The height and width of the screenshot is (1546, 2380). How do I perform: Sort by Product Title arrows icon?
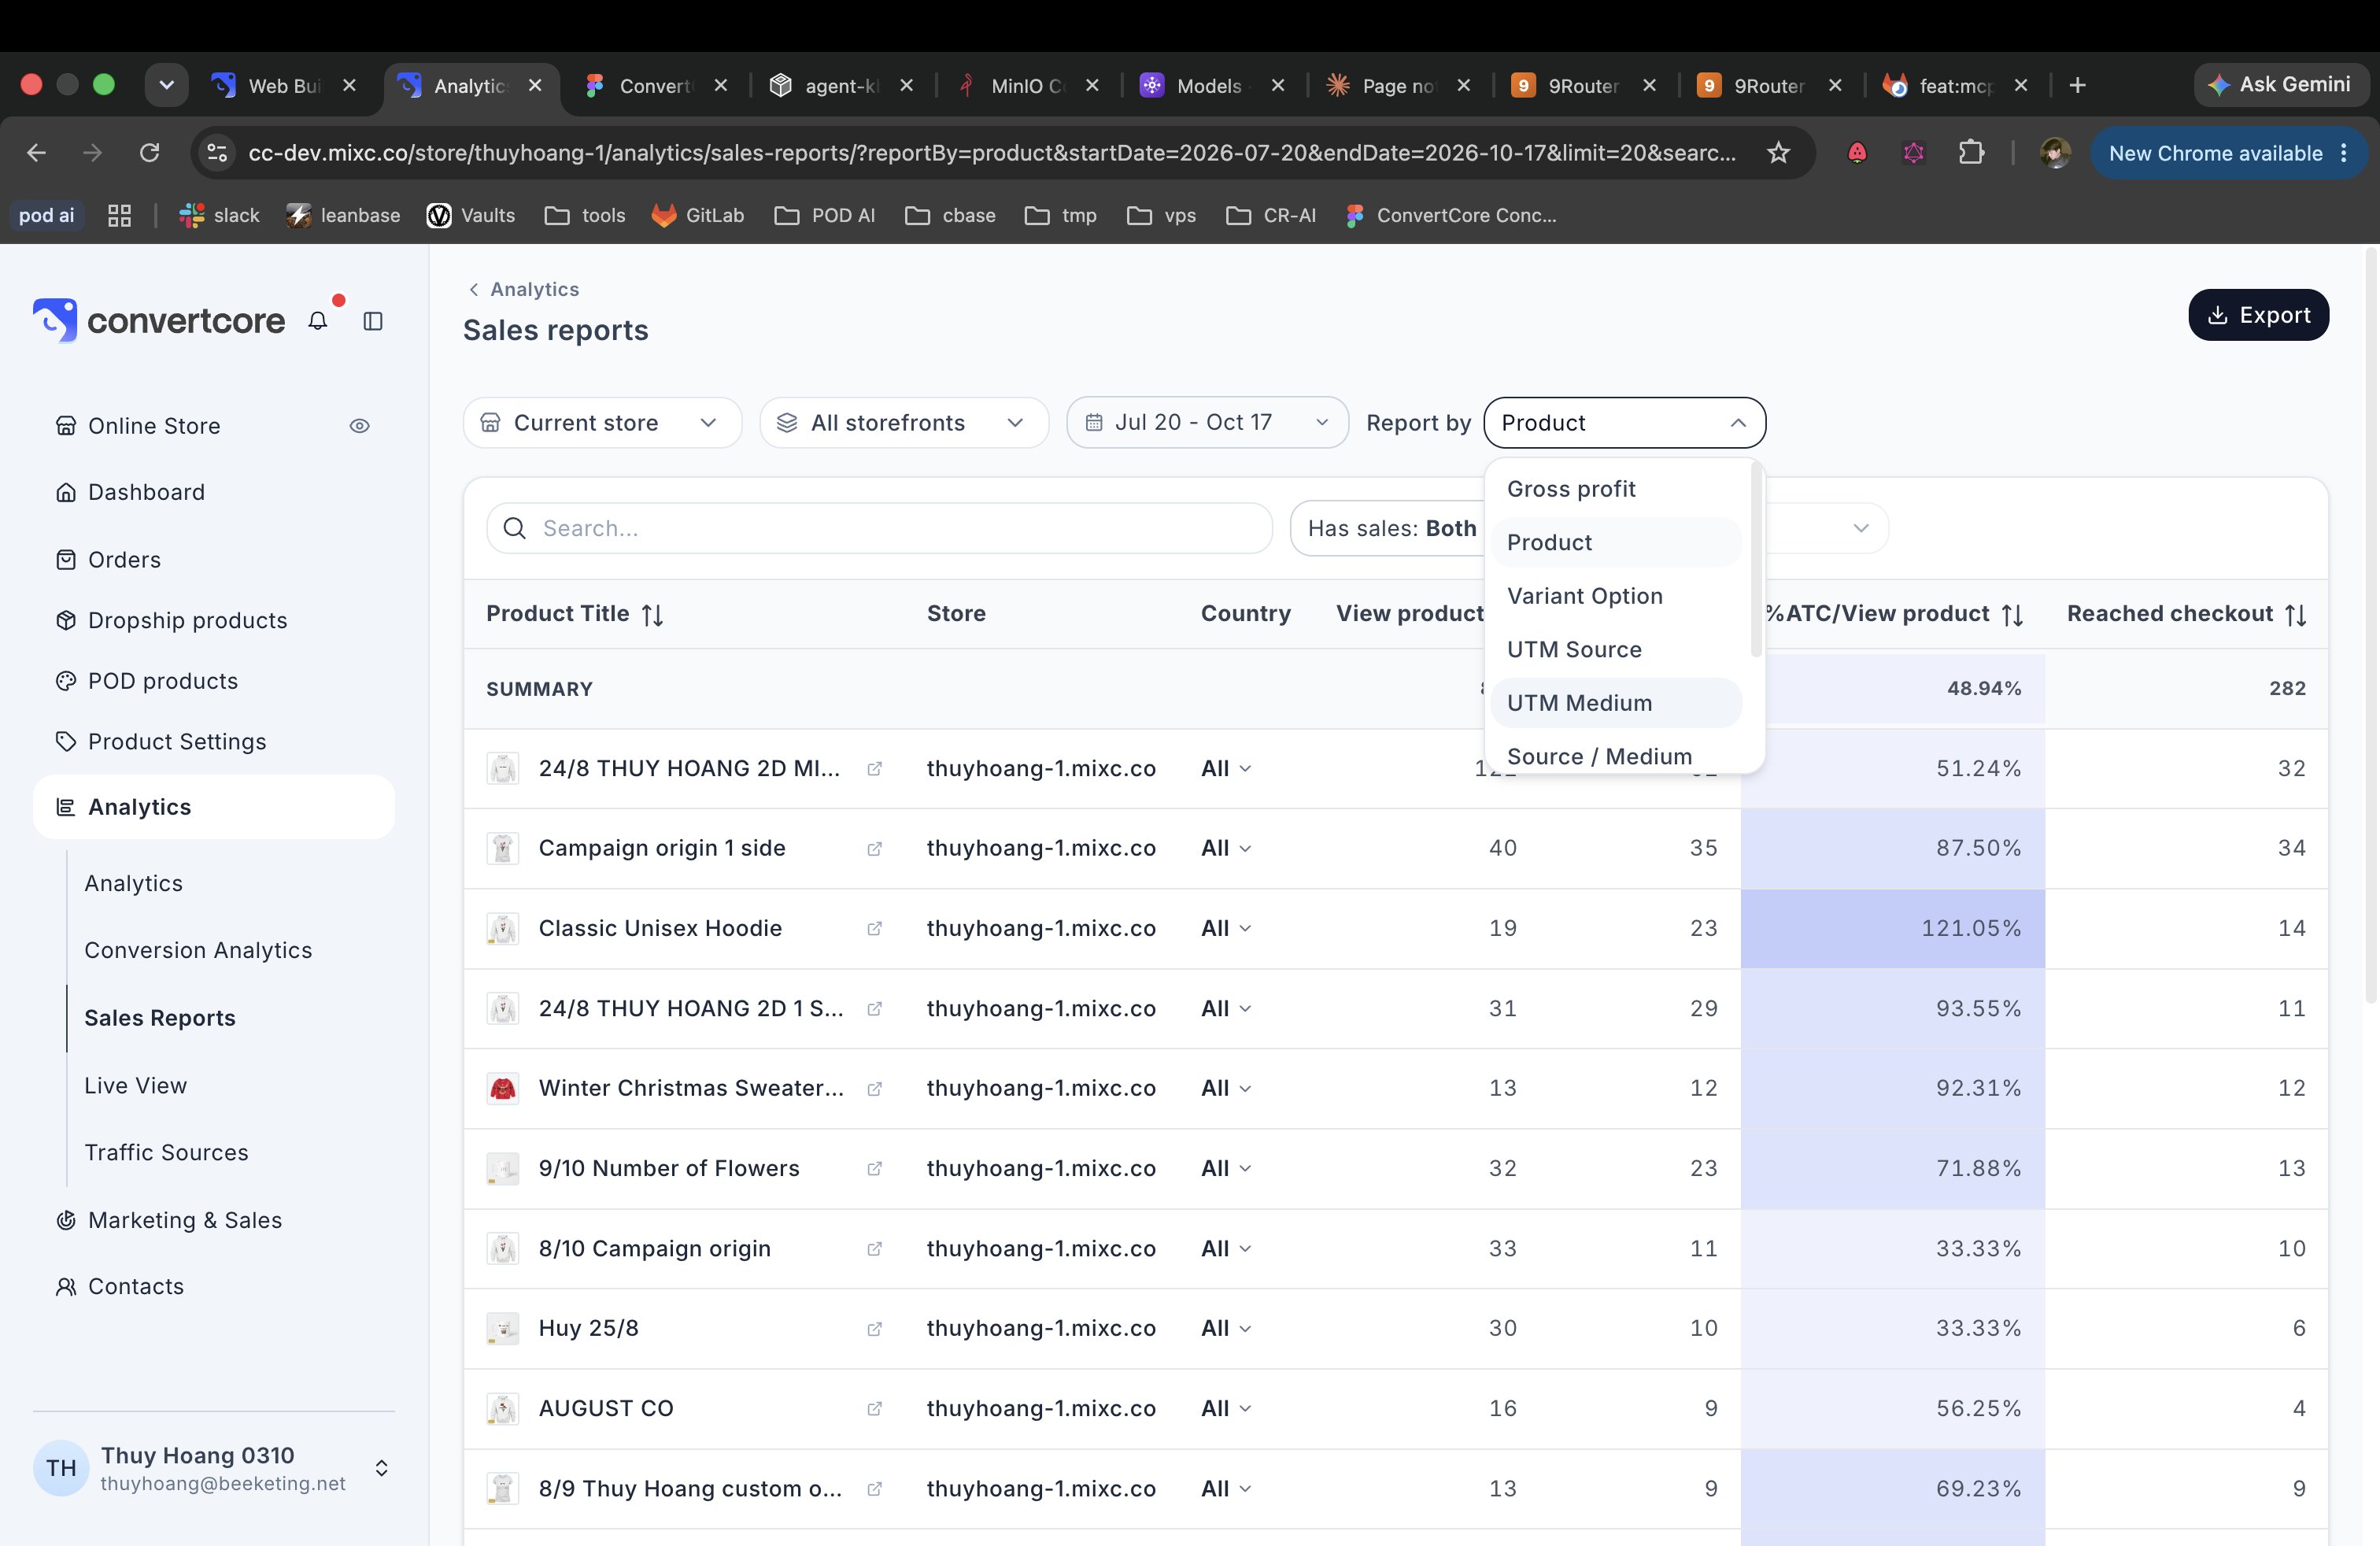(x=653, y=614)
